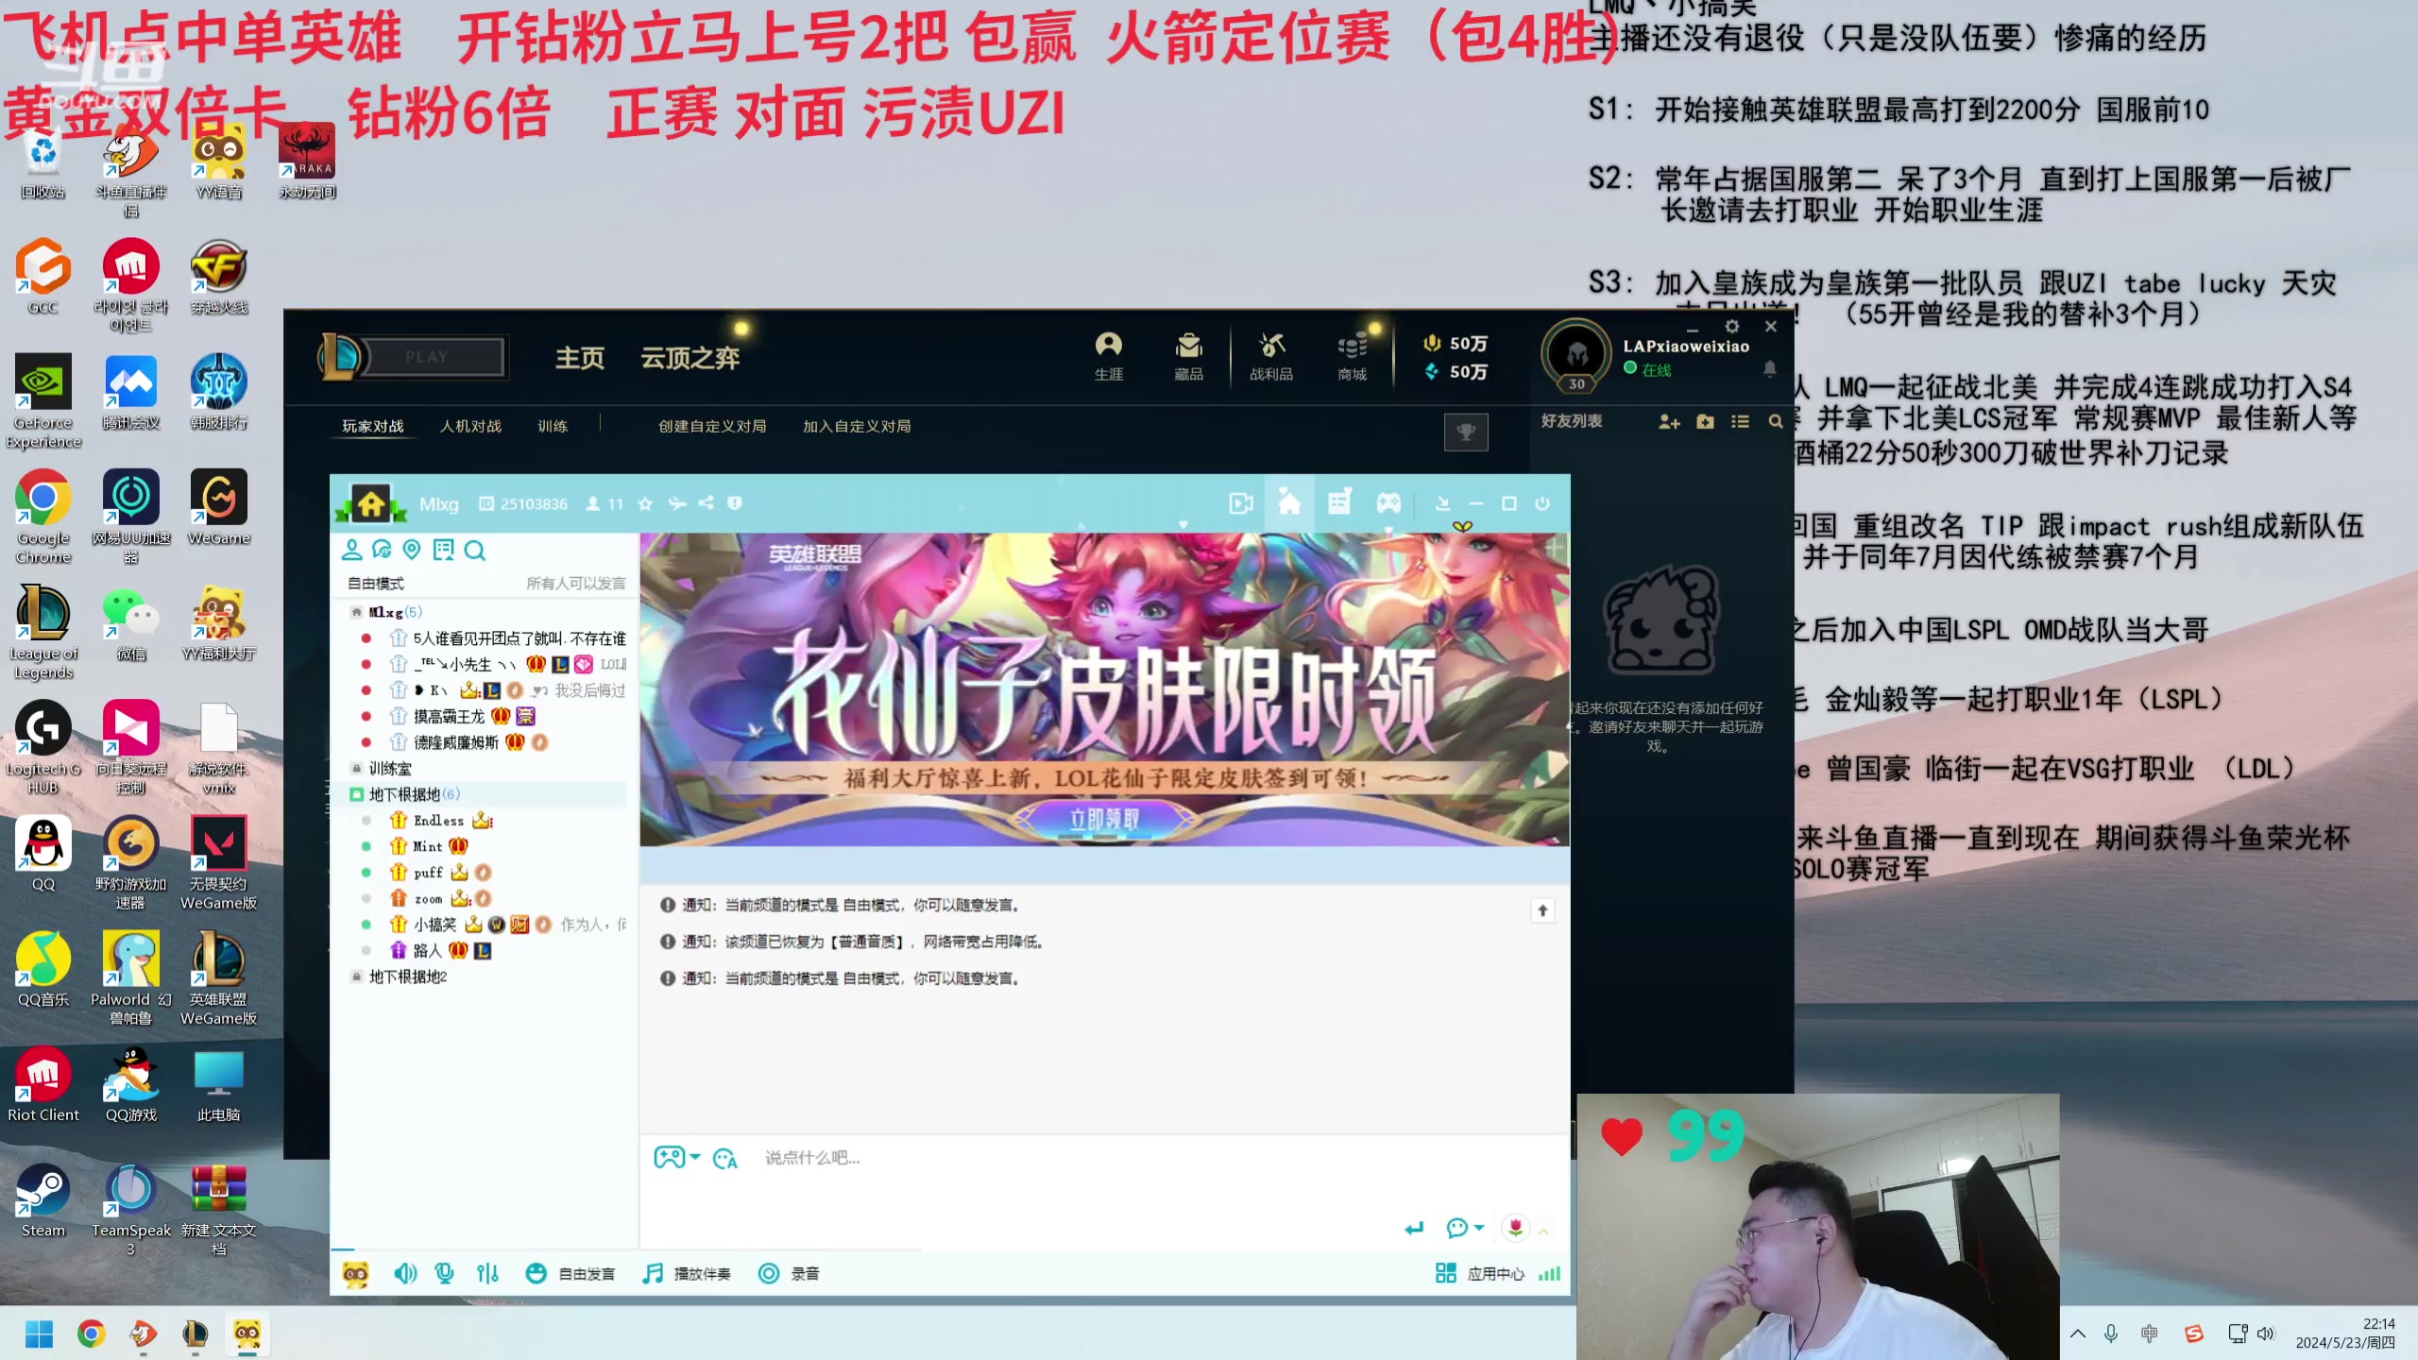Open the audio mixer sliders icon
The image size is (2418, 1360).
[487, 1273]
